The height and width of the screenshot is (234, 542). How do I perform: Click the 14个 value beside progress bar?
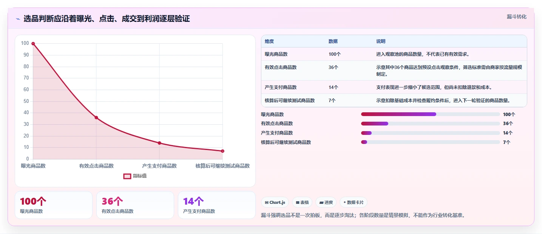point(508,133)
